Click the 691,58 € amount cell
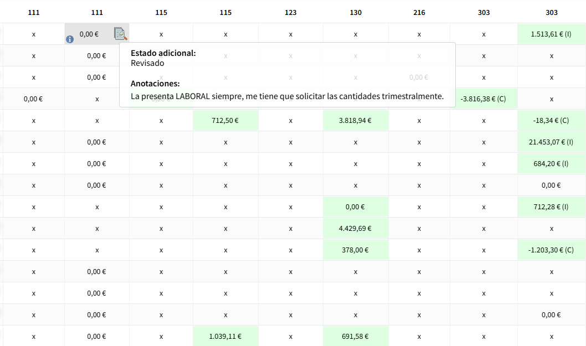The width and height of the screenshot is (586, 346). (x=355, y=336)
